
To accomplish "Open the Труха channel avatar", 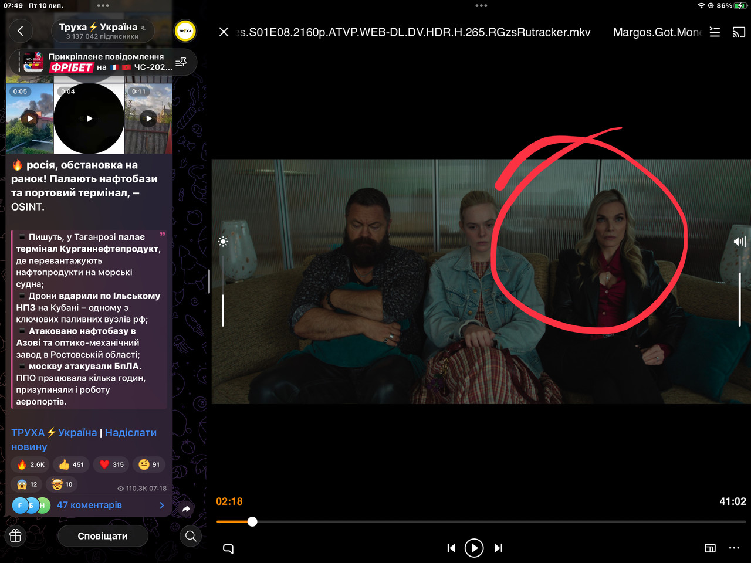I will tap(185, 30).
